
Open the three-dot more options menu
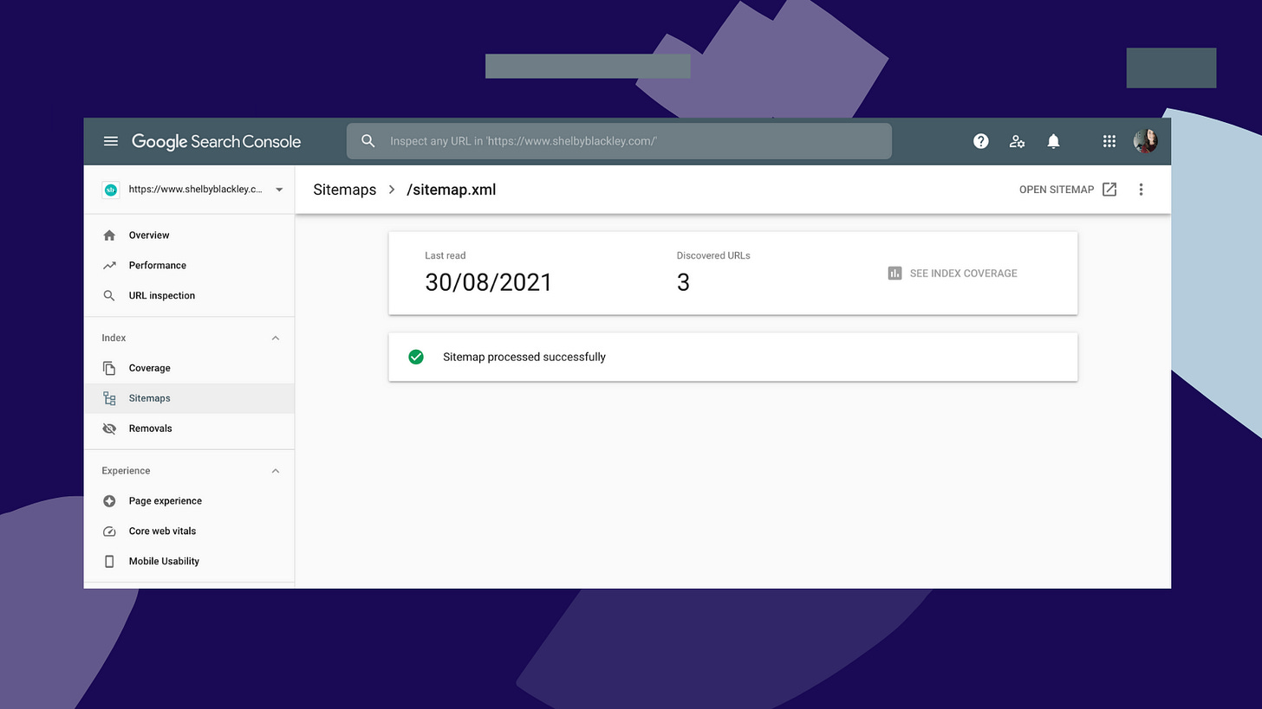coord(1141,190)
